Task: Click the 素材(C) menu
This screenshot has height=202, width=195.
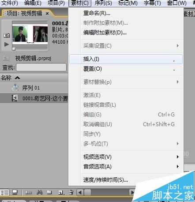Action: pyautogui.click(x=80, y=3)
